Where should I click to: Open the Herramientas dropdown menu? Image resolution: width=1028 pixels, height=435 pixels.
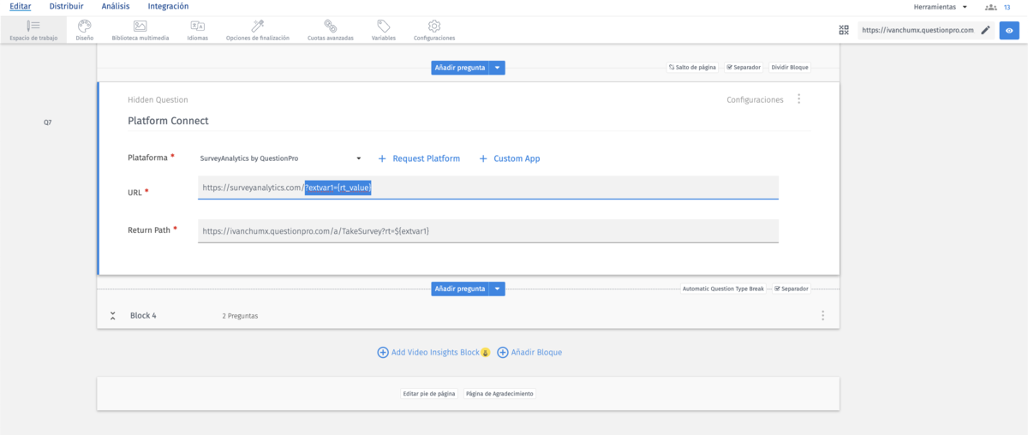(941, 7)
